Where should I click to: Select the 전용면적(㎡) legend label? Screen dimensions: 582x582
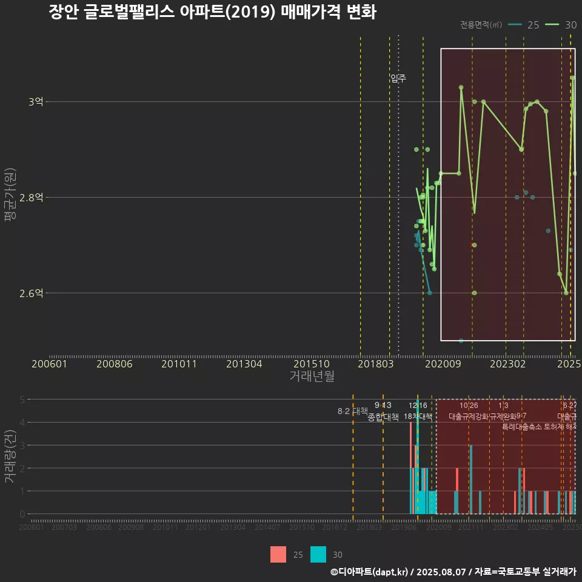point(481,25)
